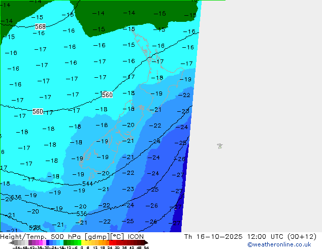Click the '[°C]' unit label
The height and width of the screenshot is (249, 322).
(x=117, y=237)
